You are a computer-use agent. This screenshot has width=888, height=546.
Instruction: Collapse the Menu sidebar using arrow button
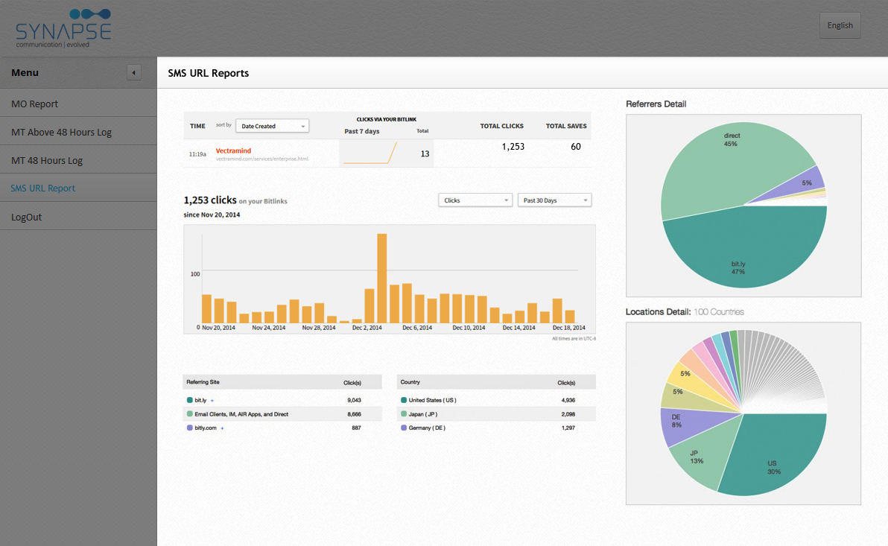[134, 72]
